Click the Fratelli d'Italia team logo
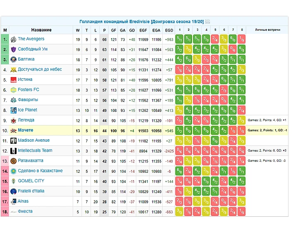 pos(13,191)
